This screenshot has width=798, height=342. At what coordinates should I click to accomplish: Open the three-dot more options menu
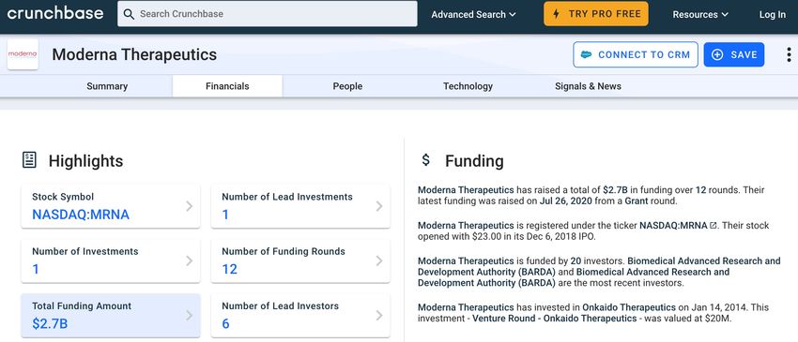pos(789,54)
